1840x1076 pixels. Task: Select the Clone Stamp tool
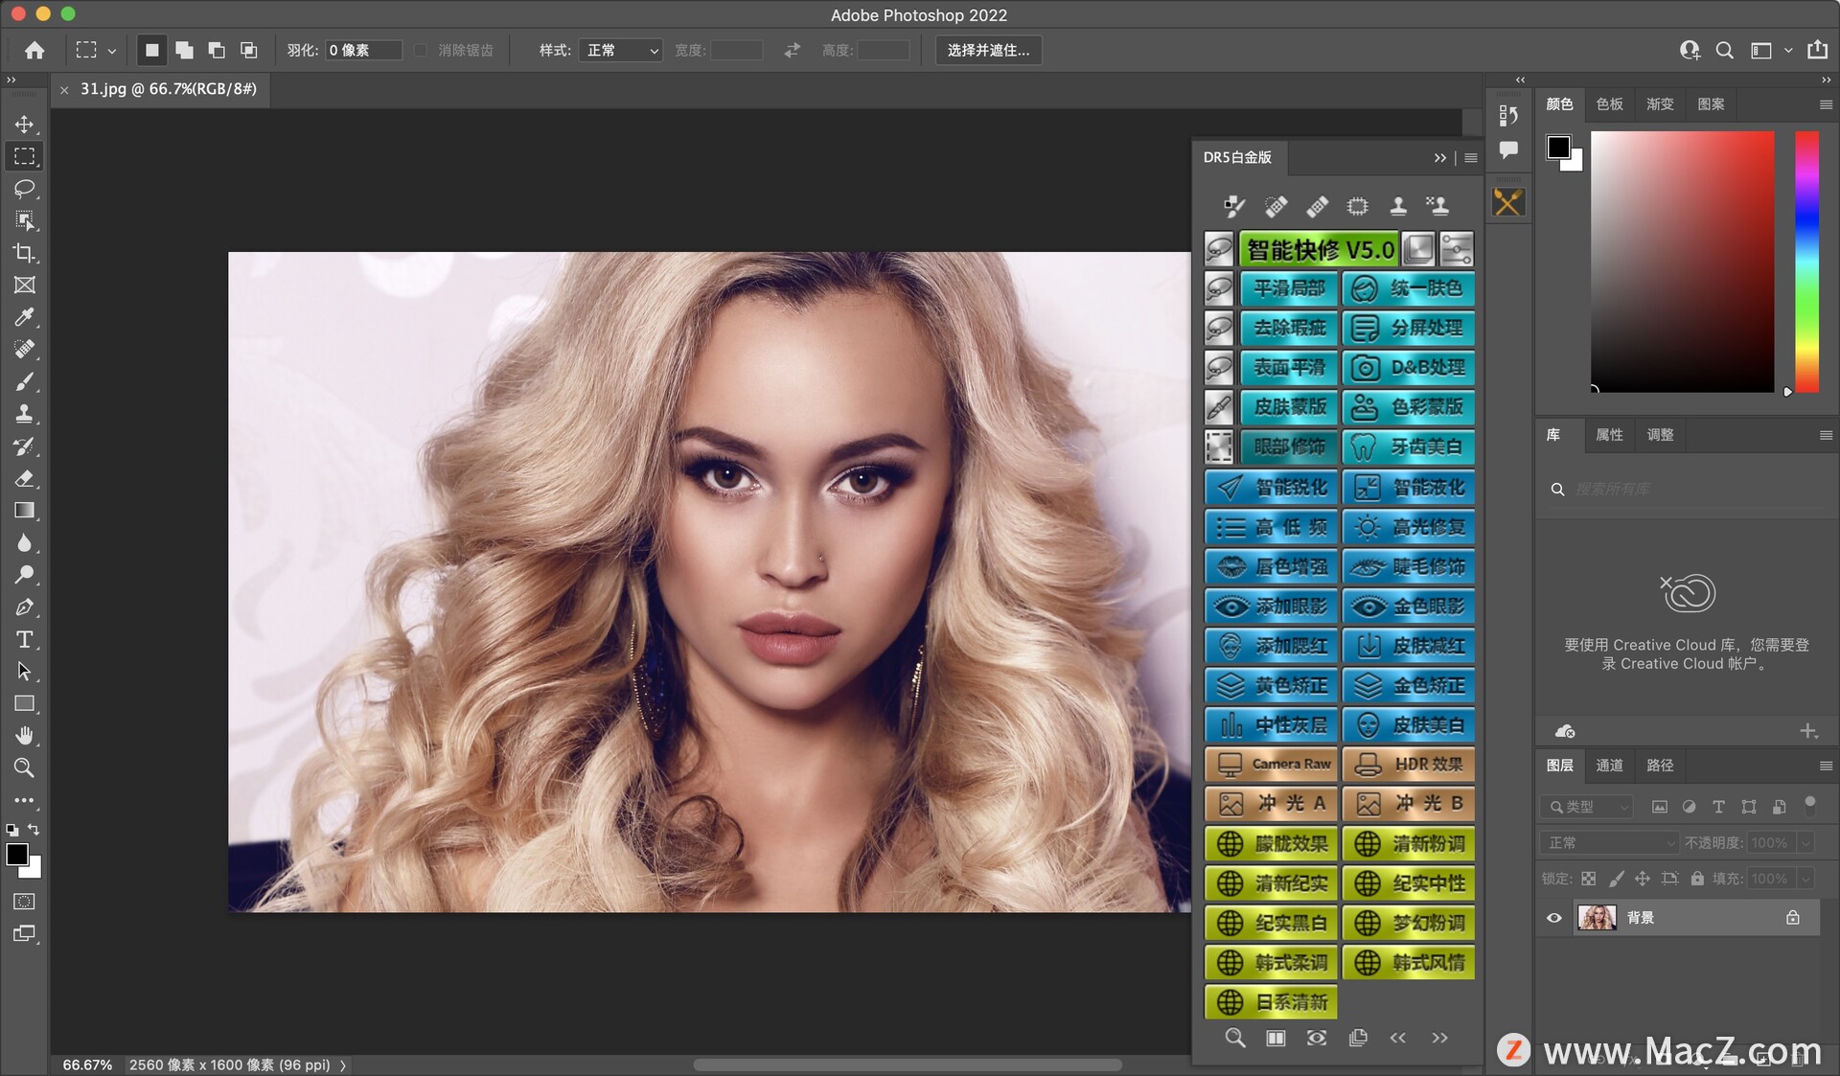24,414
